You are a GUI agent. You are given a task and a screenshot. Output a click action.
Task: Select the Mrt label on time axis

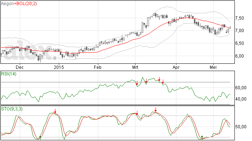coord(135,67)
